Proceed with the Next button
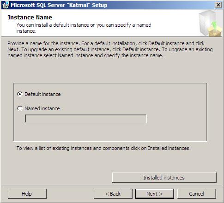Viewport: 224px width, 203px height. 155,194
